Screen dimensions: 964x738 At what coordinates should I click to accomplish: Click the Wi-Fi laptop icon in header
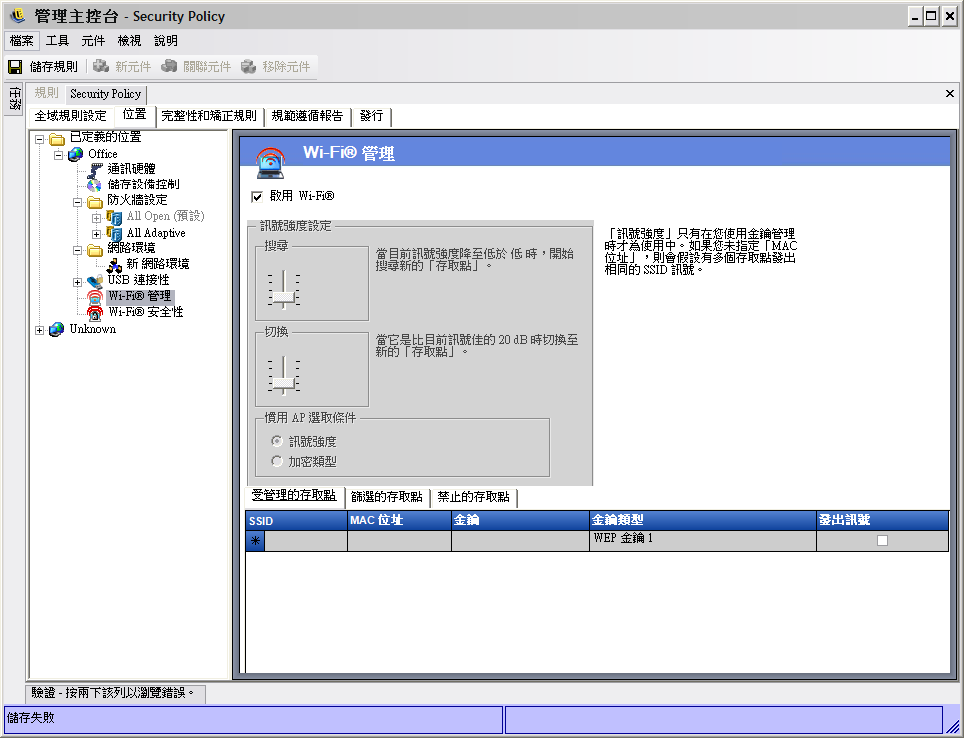270,162
